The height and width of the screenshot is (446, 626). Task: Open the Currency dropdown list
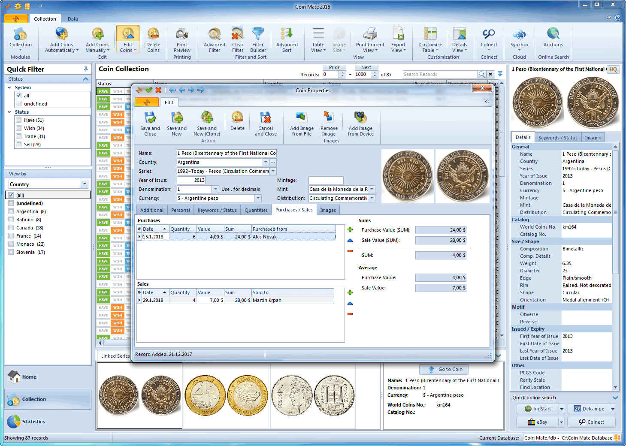click(258, 198)
